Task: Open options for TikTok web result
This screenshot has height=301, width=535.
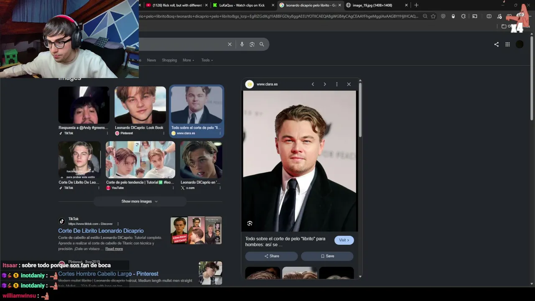Action: [x=118, y=224]
